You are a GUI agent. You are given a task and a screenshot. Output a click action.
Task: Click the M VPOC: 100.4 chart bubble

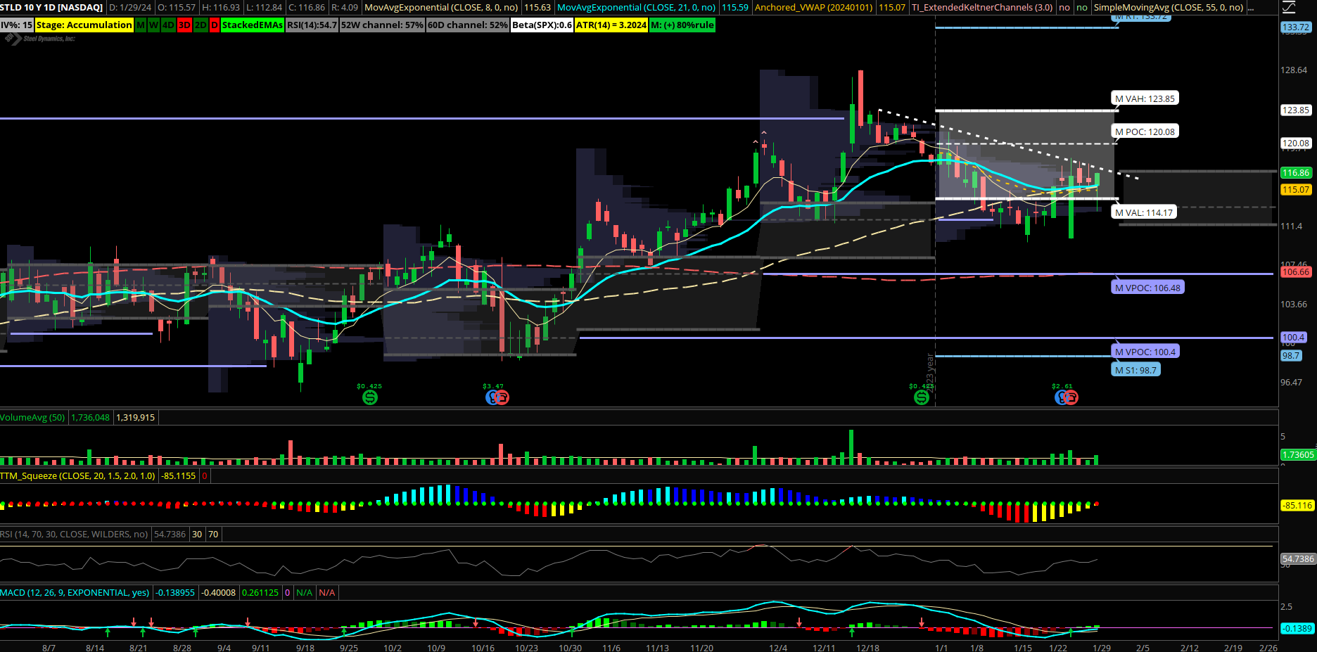[x=1145, y=352]
